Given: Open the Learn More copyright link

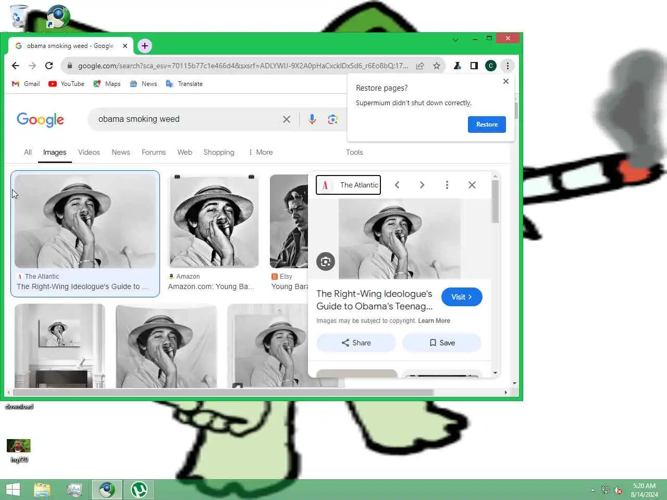Looking at the screenshot, I should pyautogui.click(x=434, y=321).
